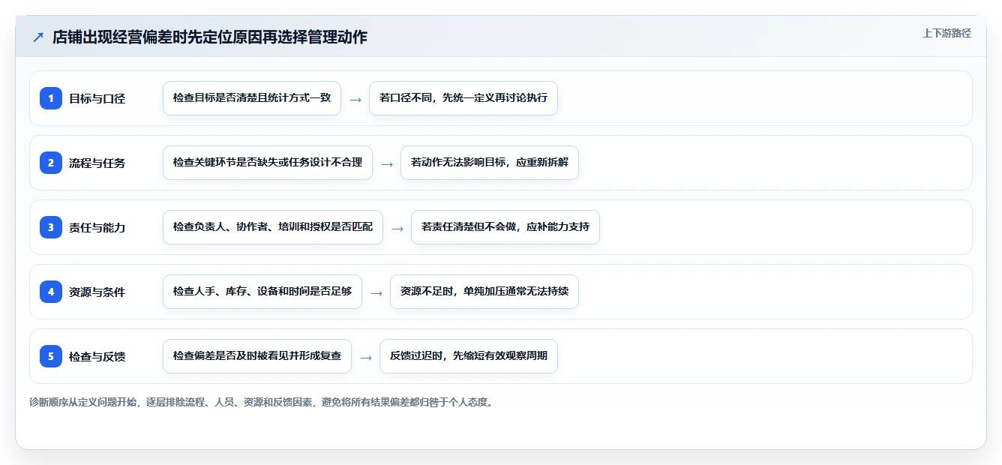
Task: Select the 检查与反馈 step label
Action: coord(97,356)
